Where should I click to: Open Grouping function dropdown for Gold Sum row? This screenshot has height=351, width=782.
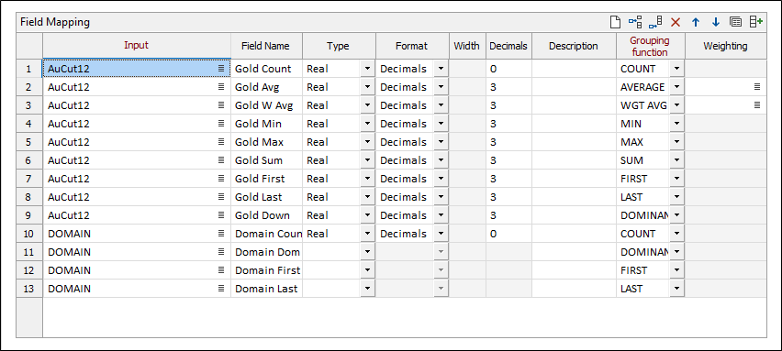click(676, 160)
